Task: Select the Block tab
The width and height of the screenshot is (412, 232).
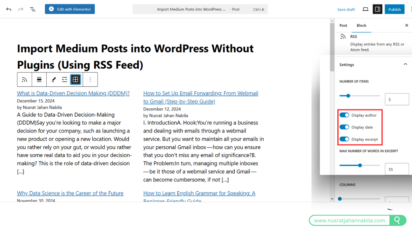Action: point(361,25)
